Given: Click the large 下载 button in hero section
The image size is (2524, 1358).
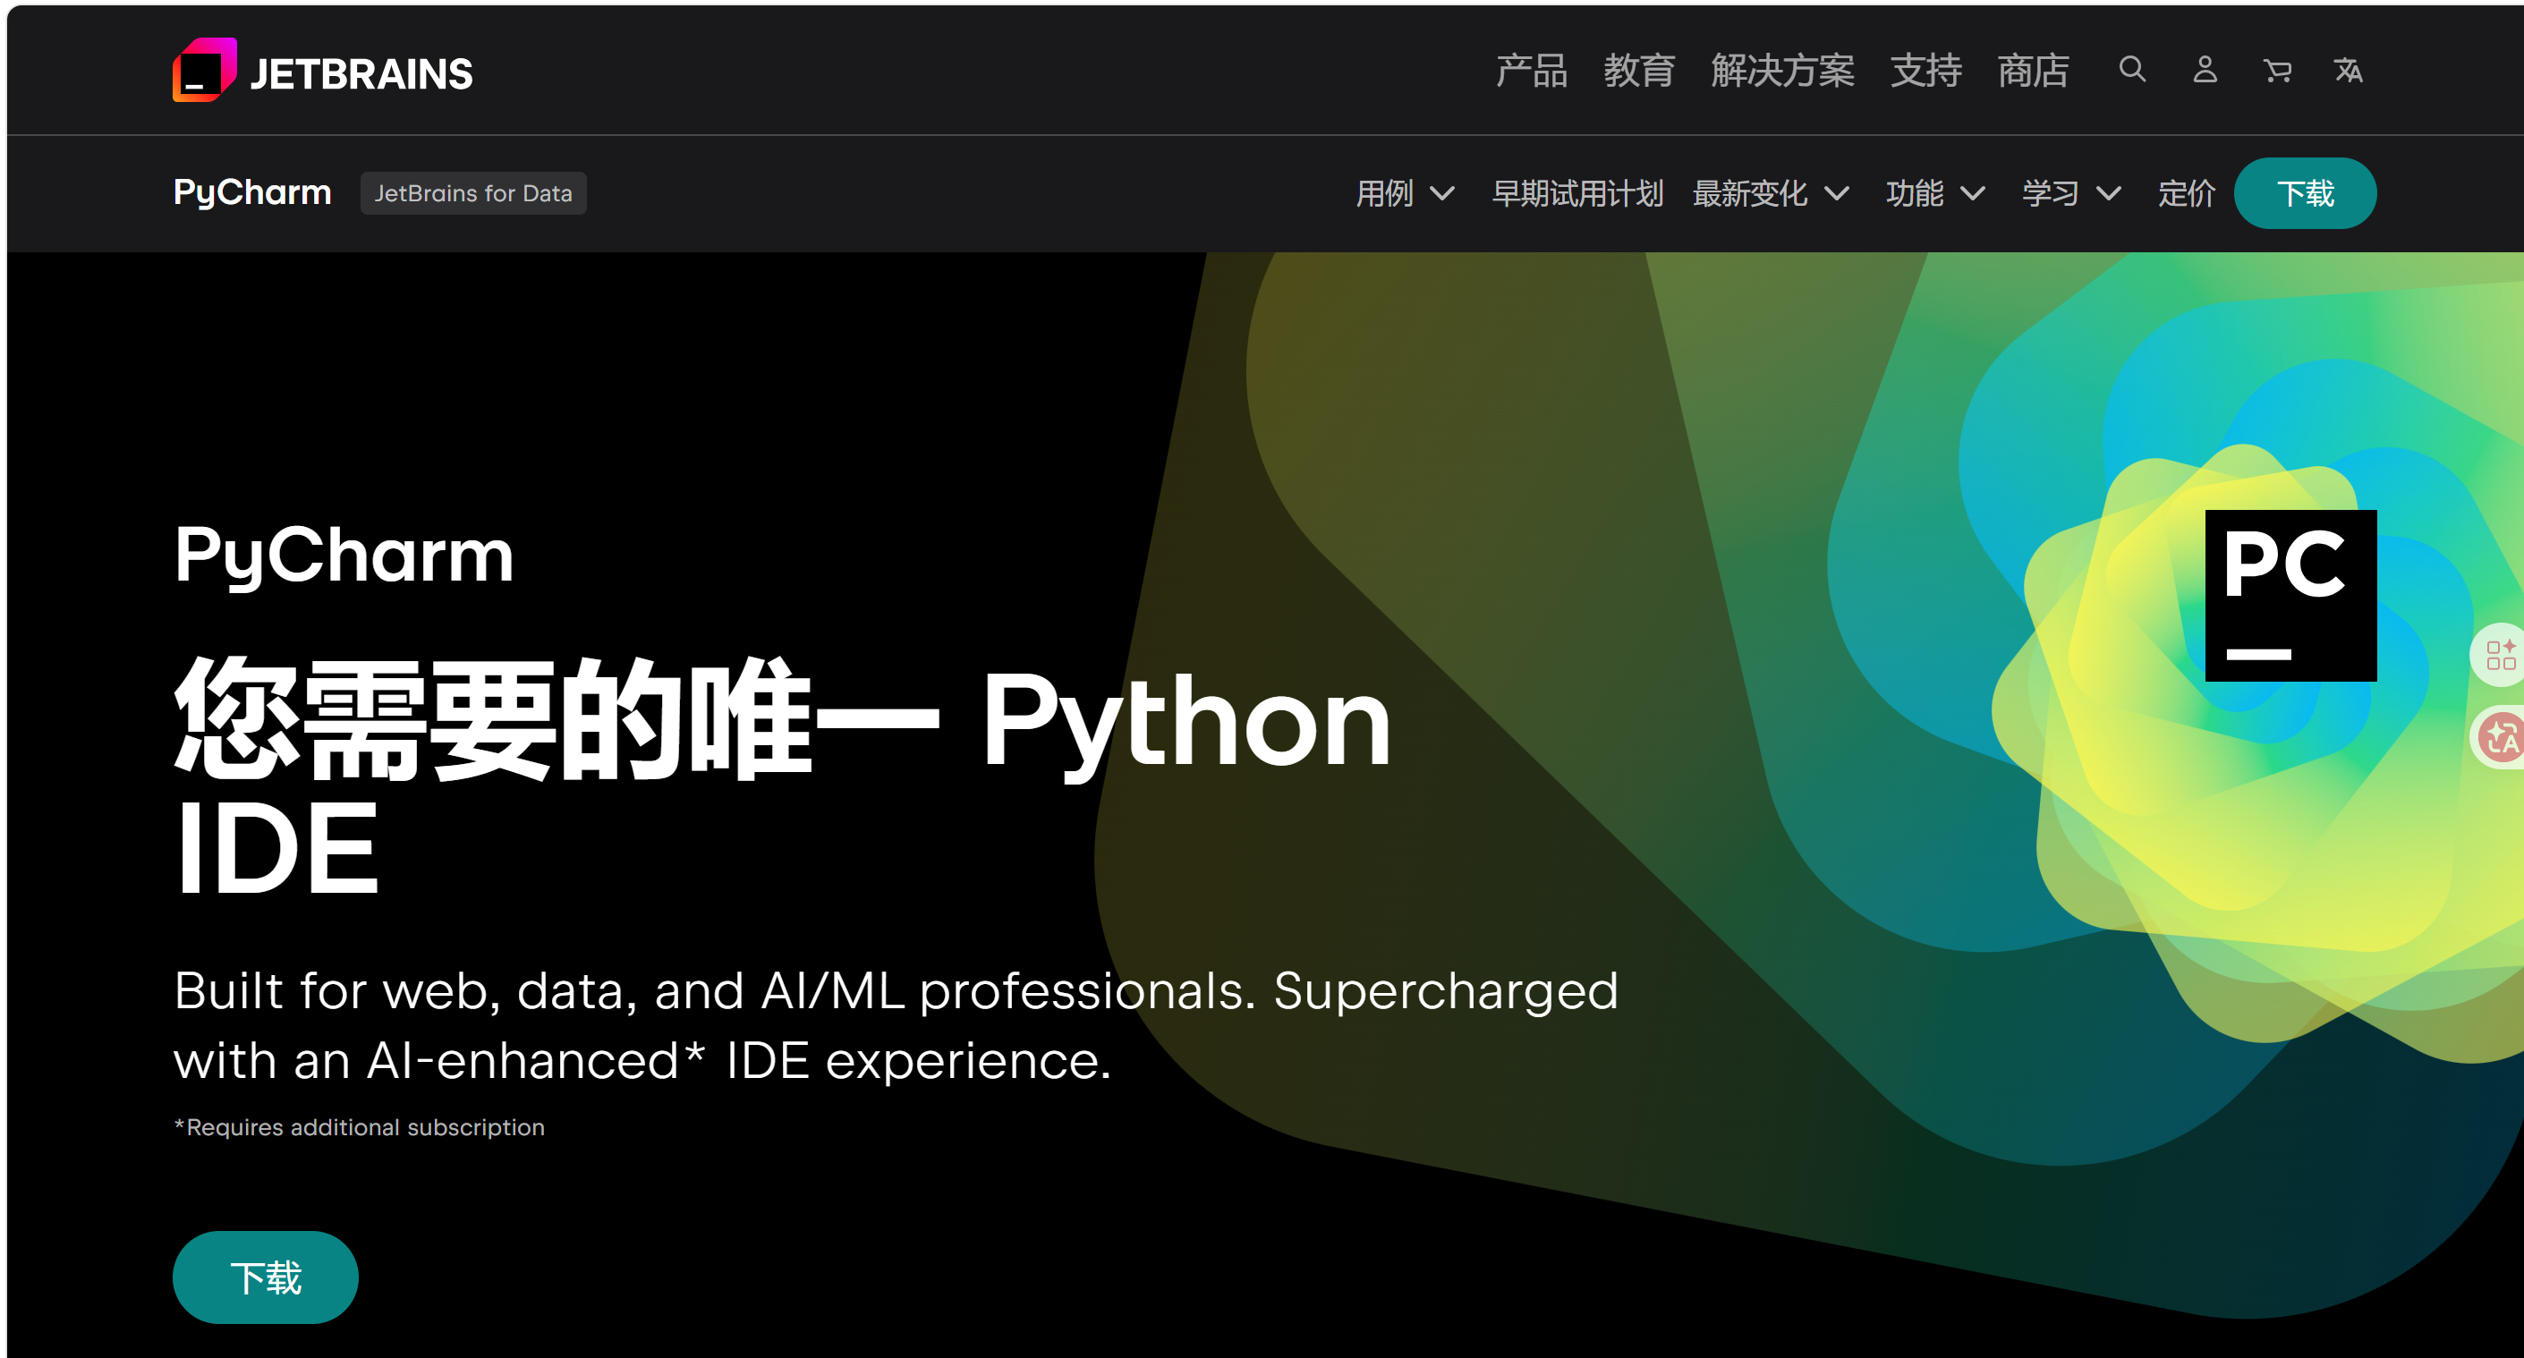Looking at the screenshot, I should 266,1277.
